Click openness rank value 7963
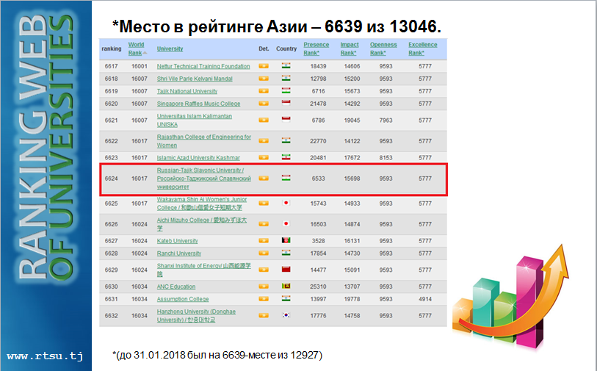 click(386, 120)
